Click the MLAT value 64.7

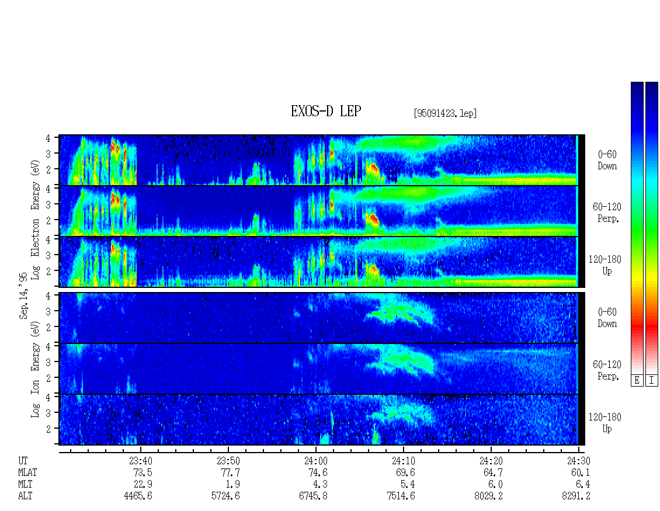pos(493,472)
